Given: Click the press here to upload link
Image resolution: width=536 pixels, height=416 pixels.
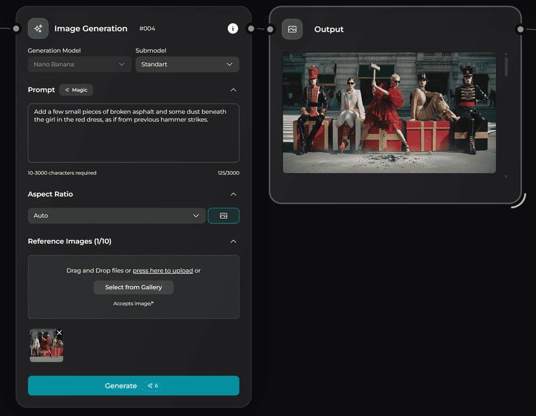Looking at the screenshot, I should tap(162, 270).
